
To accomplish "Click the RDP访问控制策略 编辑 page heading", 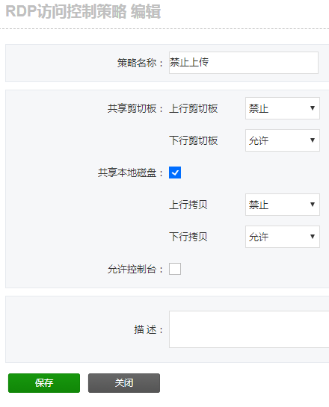I will [83, 12].
